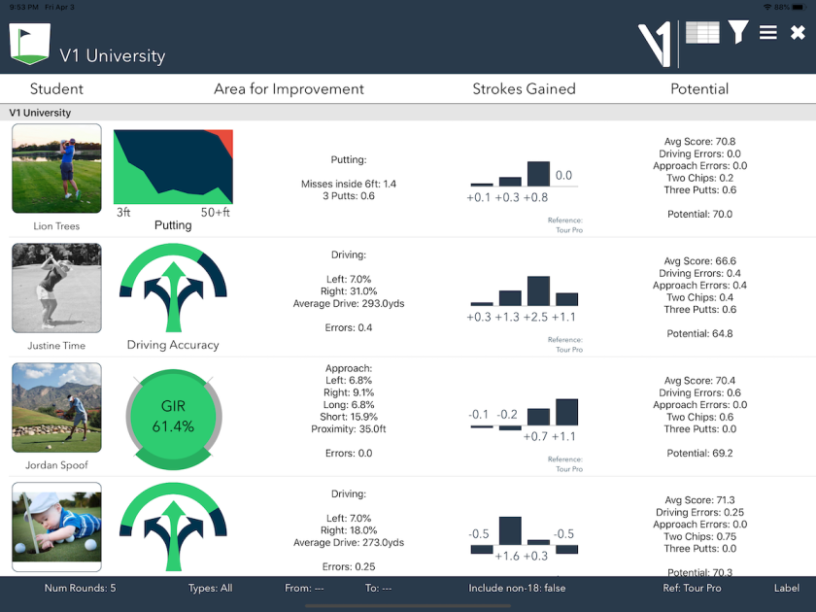Sort by the Student column header

pos(56,89)
